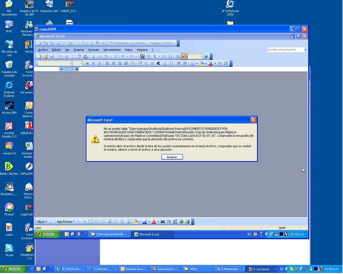Toggle italic formatting (K button)

coord(93,63)
